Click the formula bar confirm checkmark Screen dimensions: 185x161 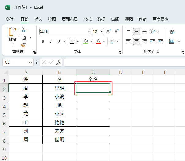click(51, 62)
